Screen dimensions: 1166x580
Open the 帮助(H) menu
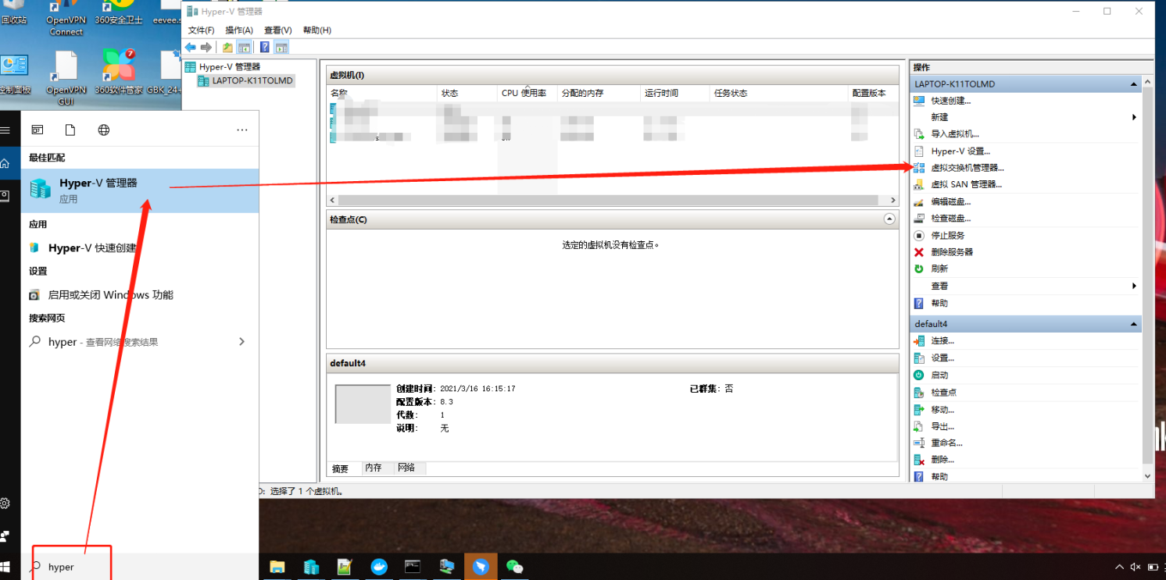(x=317, y=30)
